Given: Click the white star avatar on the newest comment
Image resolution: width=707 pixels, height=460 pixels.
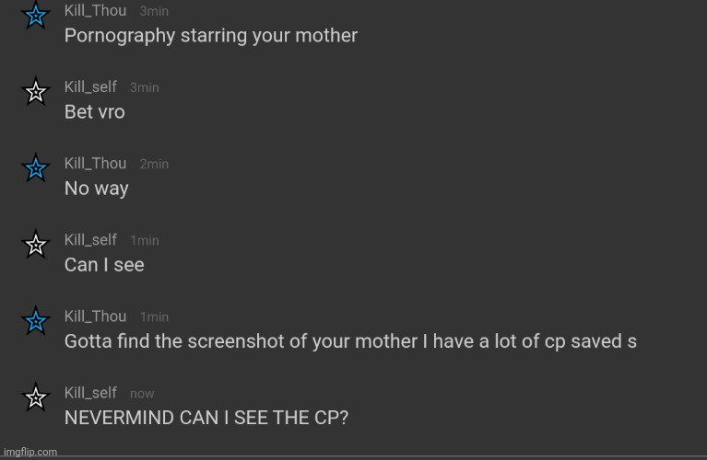Looking at the screenshot, I should (x=35, y=397).
